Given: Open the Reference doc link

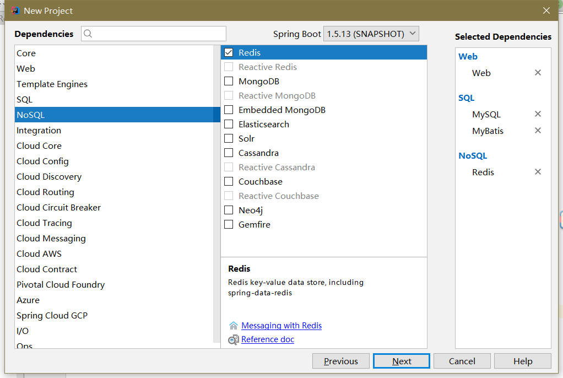Looking at the screenshot, I should pos(268,339).
